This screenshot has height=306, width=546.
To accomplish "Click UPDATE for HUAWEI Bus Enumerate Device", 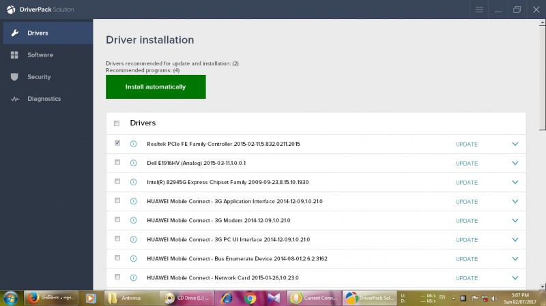I will click(x=467, y=259).
